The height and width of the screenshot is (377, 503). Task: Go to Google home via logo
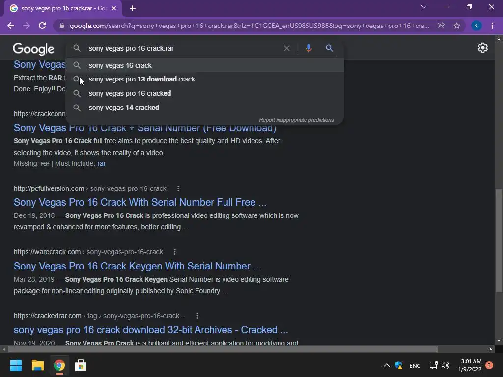point(33,49)
